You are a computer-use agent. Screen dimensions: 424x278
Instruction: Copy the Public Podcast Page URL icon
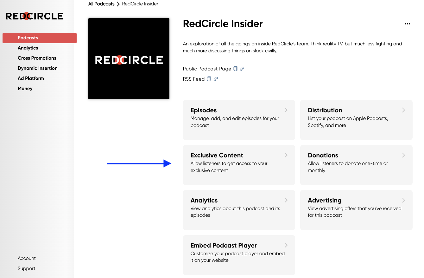point(235,69)
